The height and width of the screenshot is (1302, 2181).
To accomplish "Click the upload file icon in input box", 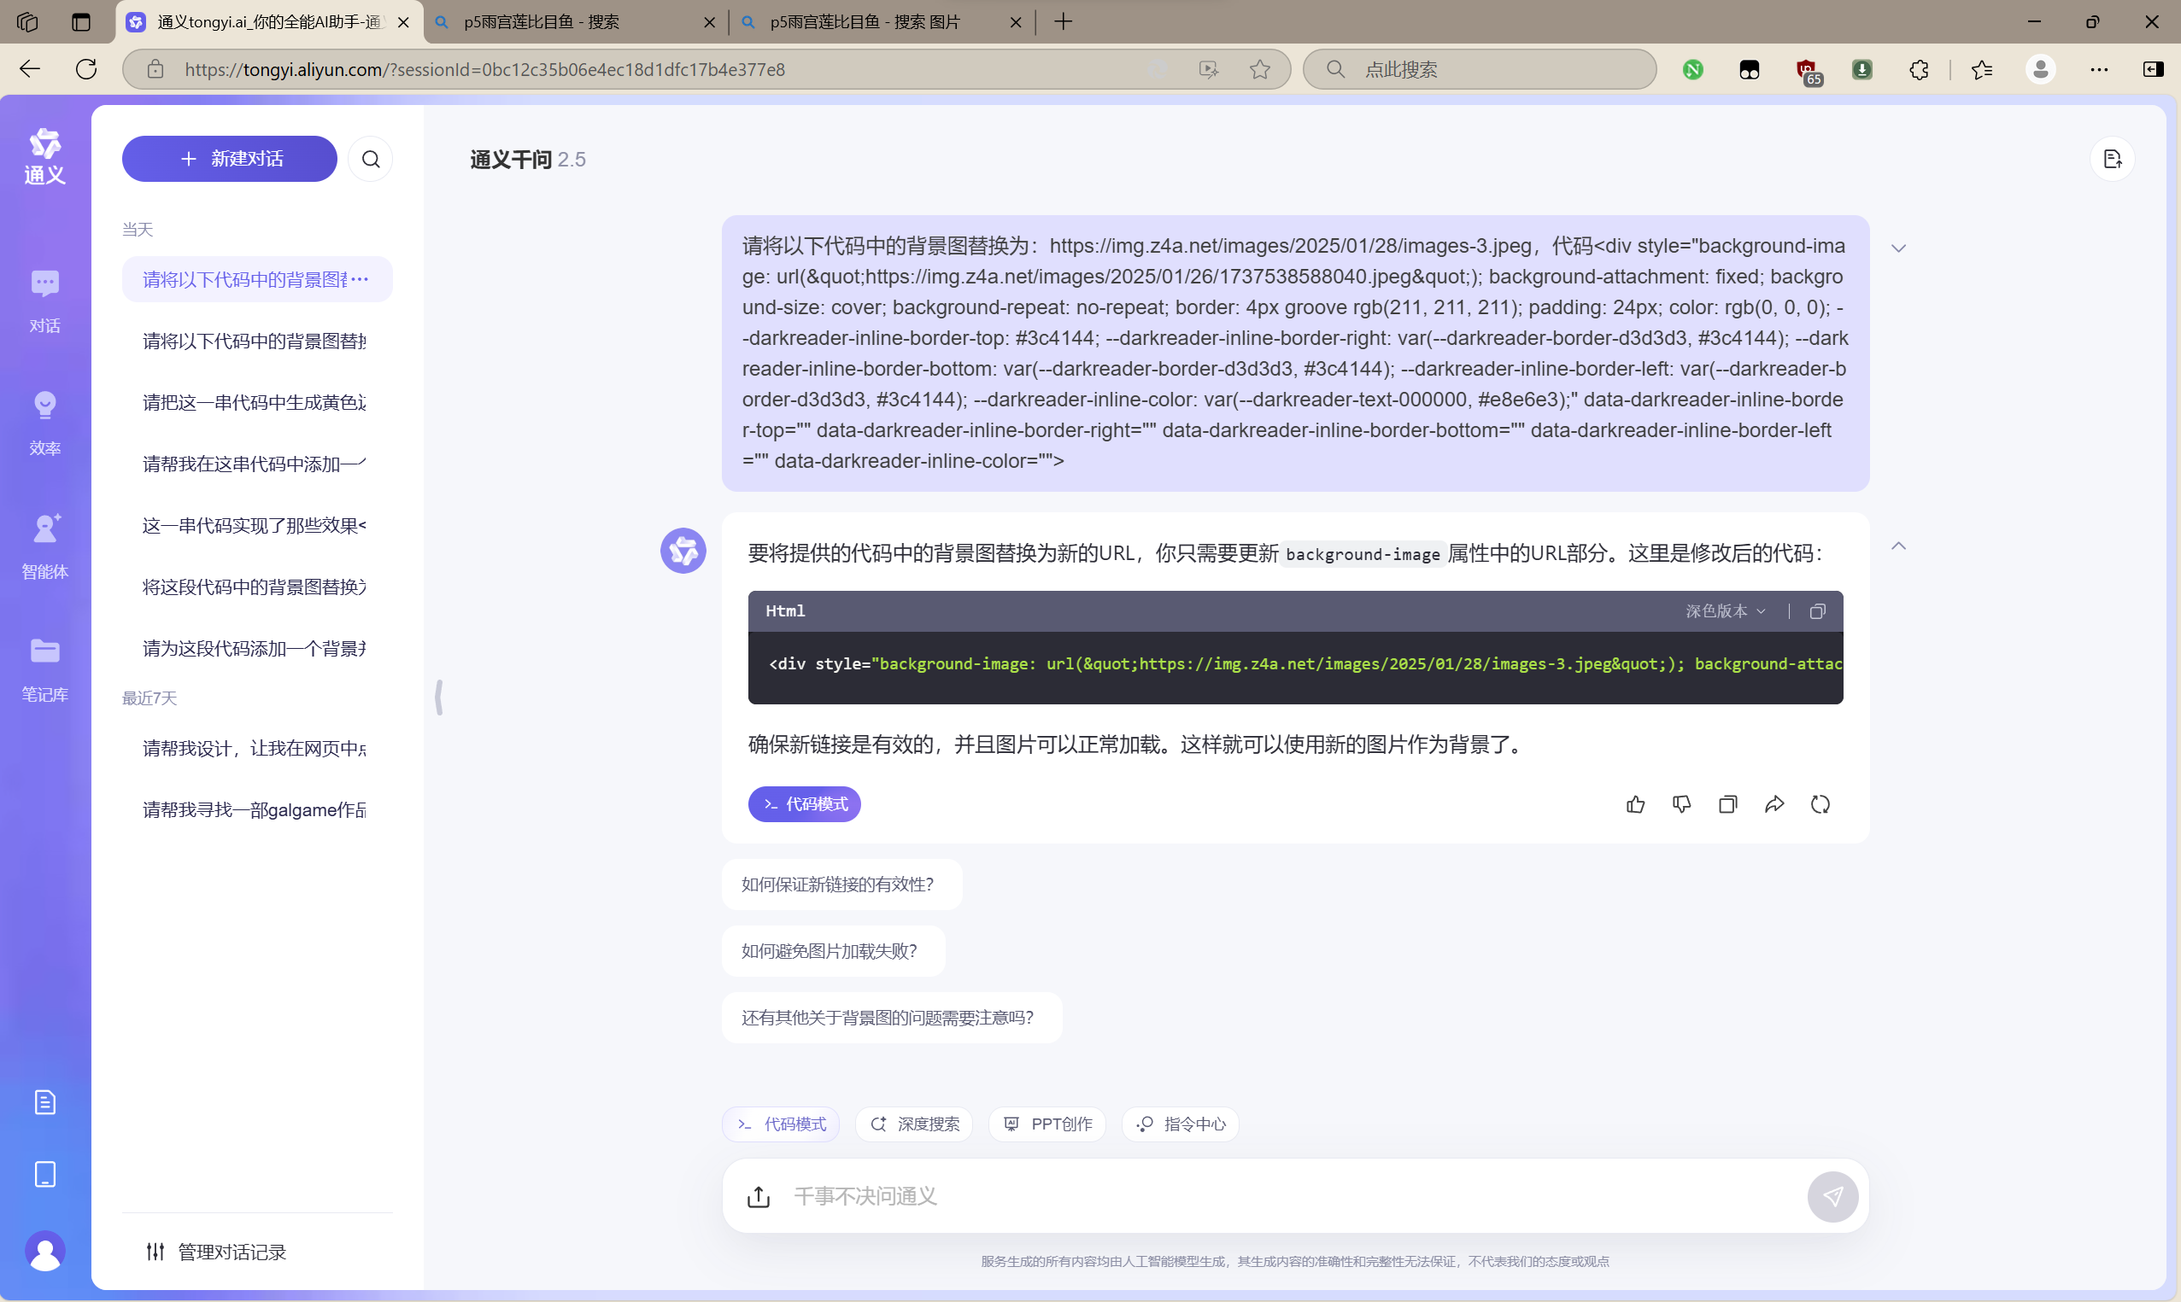I will coord(759,1196).
